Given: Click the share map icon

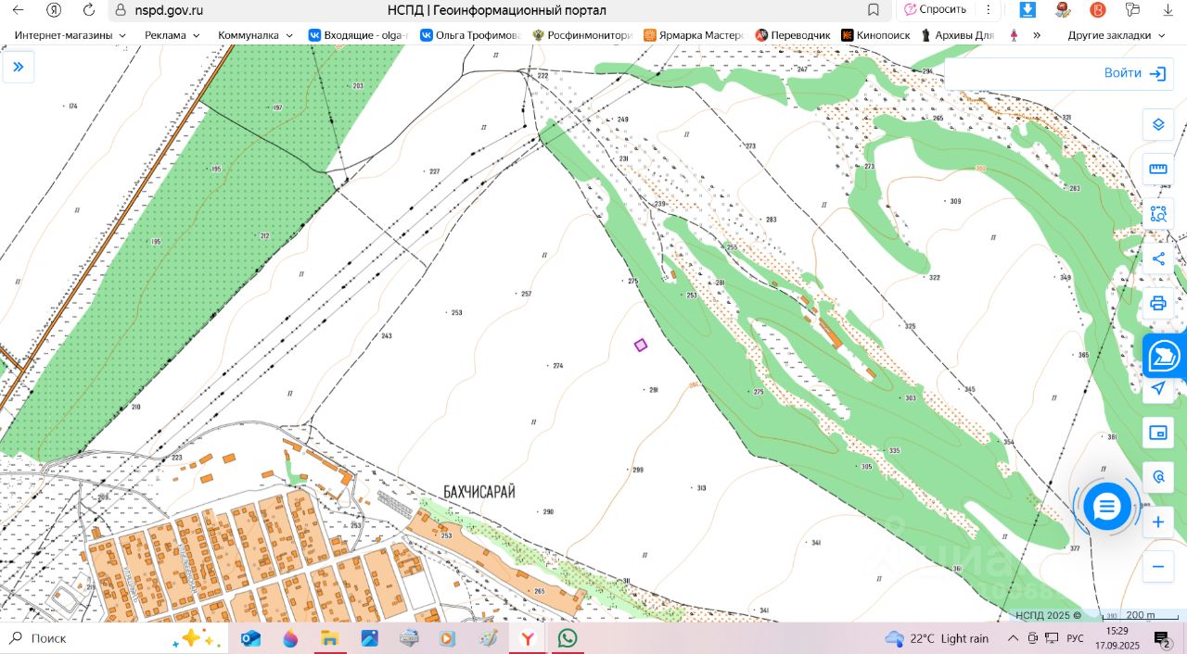Looking at the screenshot, I should click(x=1157, y=258).
